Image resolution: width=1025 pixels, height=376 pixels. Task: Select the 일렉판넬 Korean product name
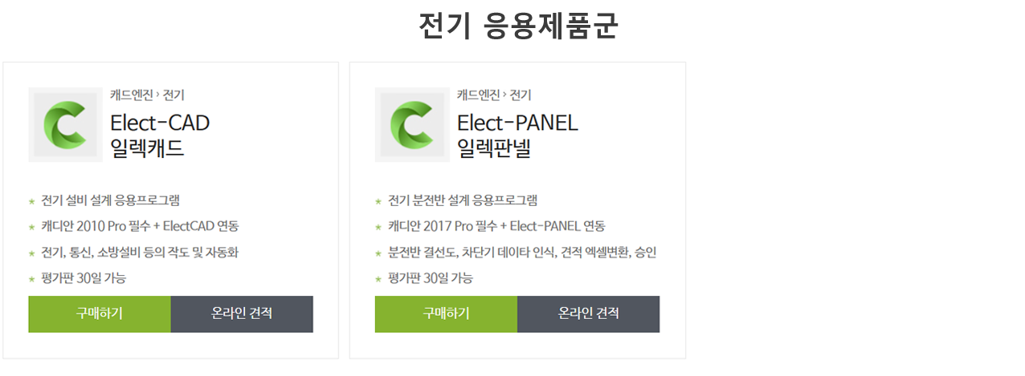pos(494,148)
